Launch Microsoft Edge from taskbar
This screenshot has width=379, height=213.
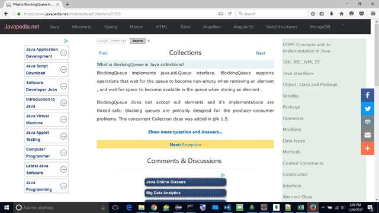pyautogui.click(x=129, y=208)
